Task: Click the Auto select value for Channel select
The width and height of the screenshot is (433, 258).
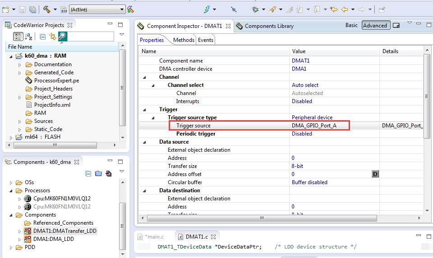Action: (305, 85)
